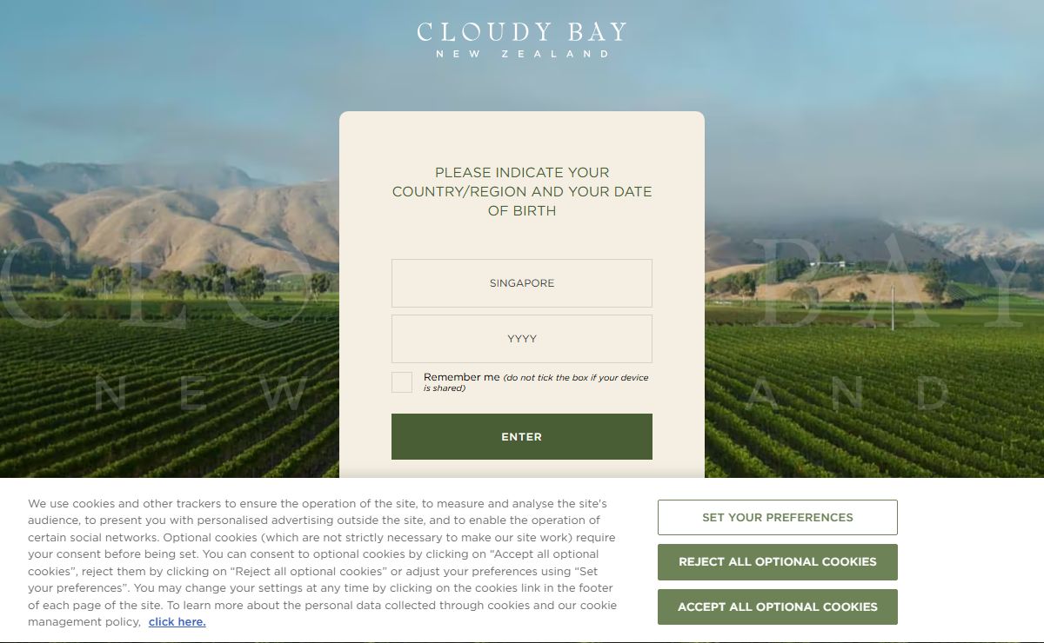Click the country and date of birth heading

point(522,191)
